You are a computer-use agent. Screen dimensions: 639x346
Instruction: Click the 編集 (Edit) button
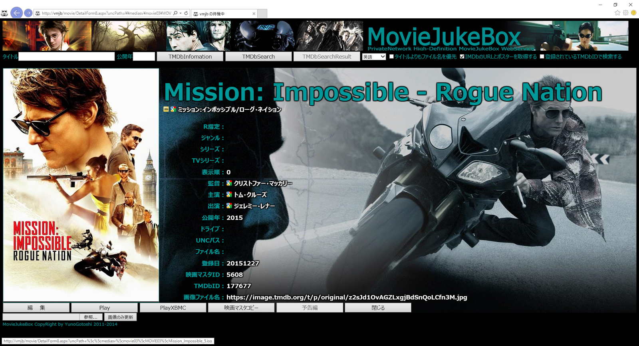pyautogui.click(x=36, y=308)
